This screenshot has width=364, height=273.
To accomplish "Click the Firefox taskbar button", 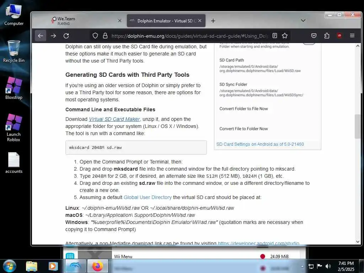I will 98,266.
